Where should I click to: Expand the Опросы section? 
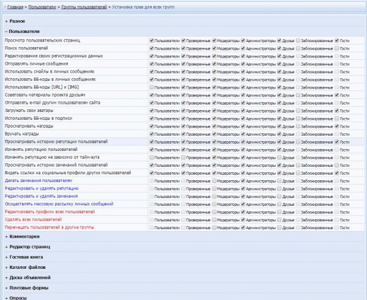coord(16,298)
